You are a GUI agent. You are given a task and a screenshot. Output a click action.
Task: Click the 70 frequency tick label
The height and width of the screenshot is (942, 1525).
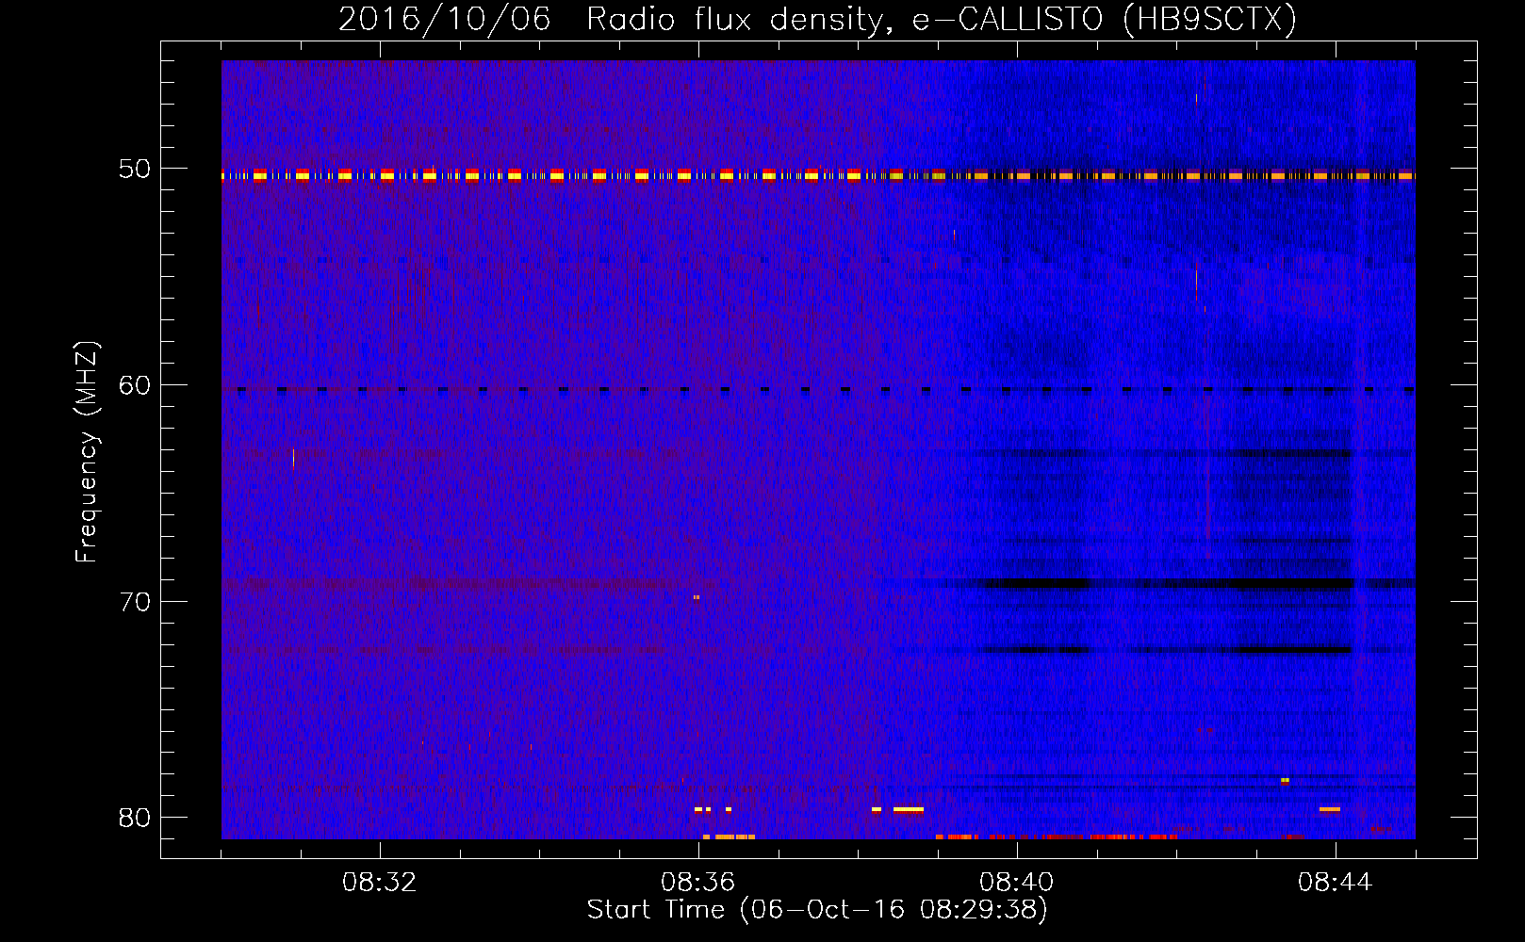135,602
